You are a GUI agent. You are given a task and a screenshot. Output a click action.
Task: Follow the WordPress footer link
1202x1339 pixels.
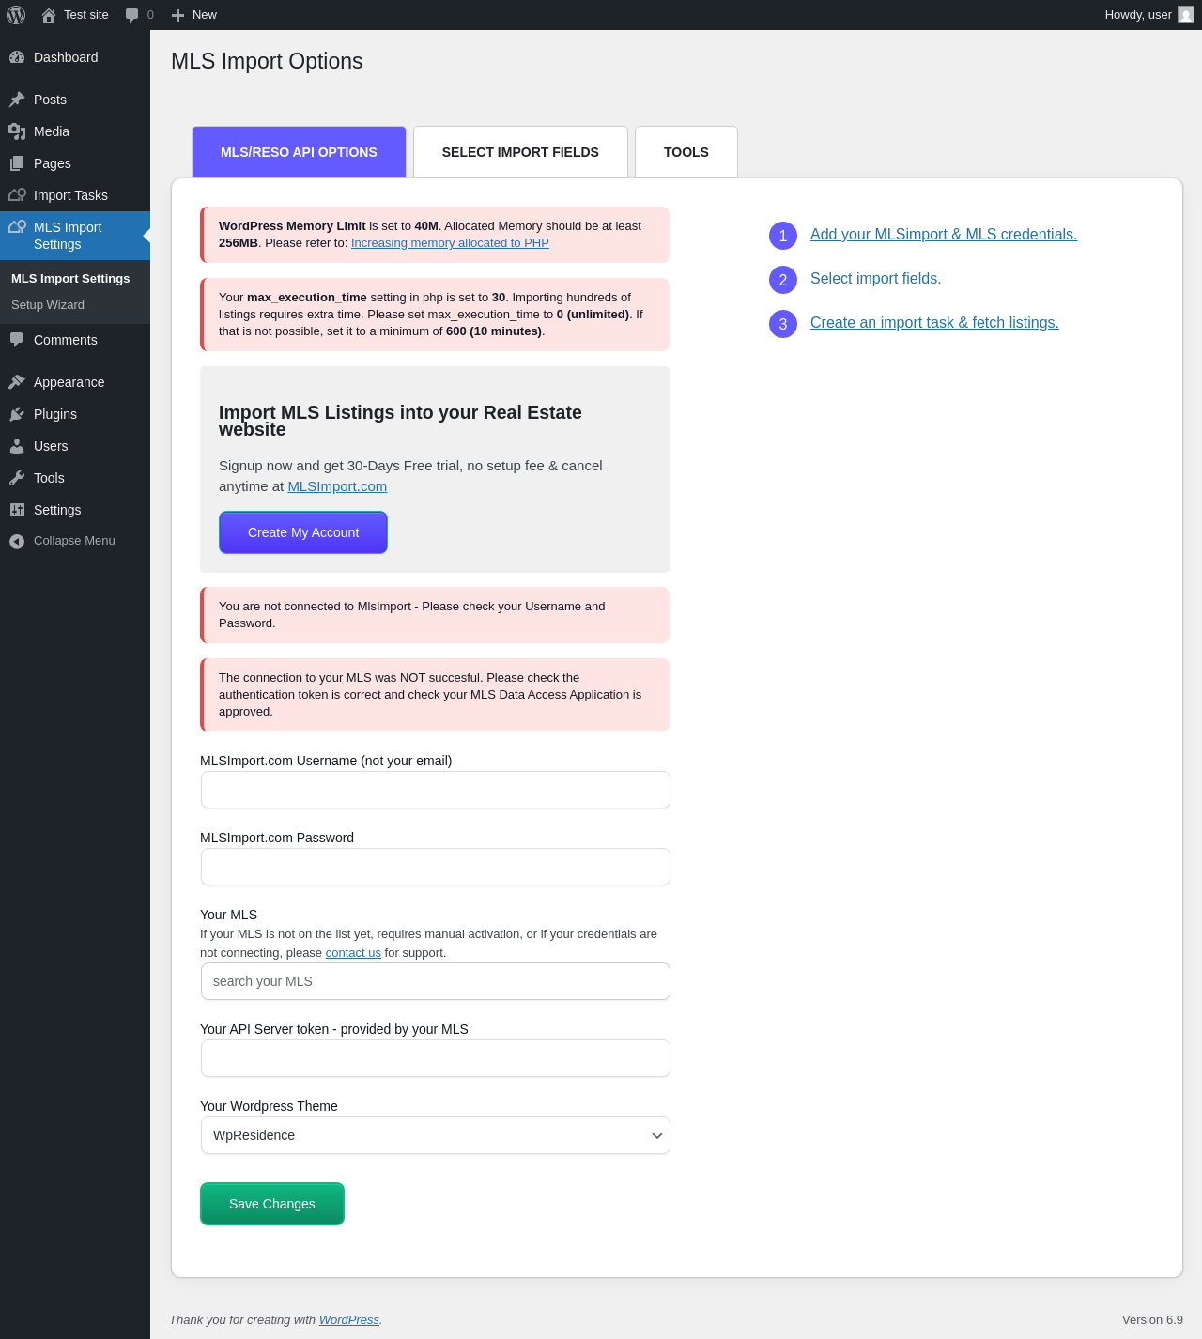point(349,1320)
